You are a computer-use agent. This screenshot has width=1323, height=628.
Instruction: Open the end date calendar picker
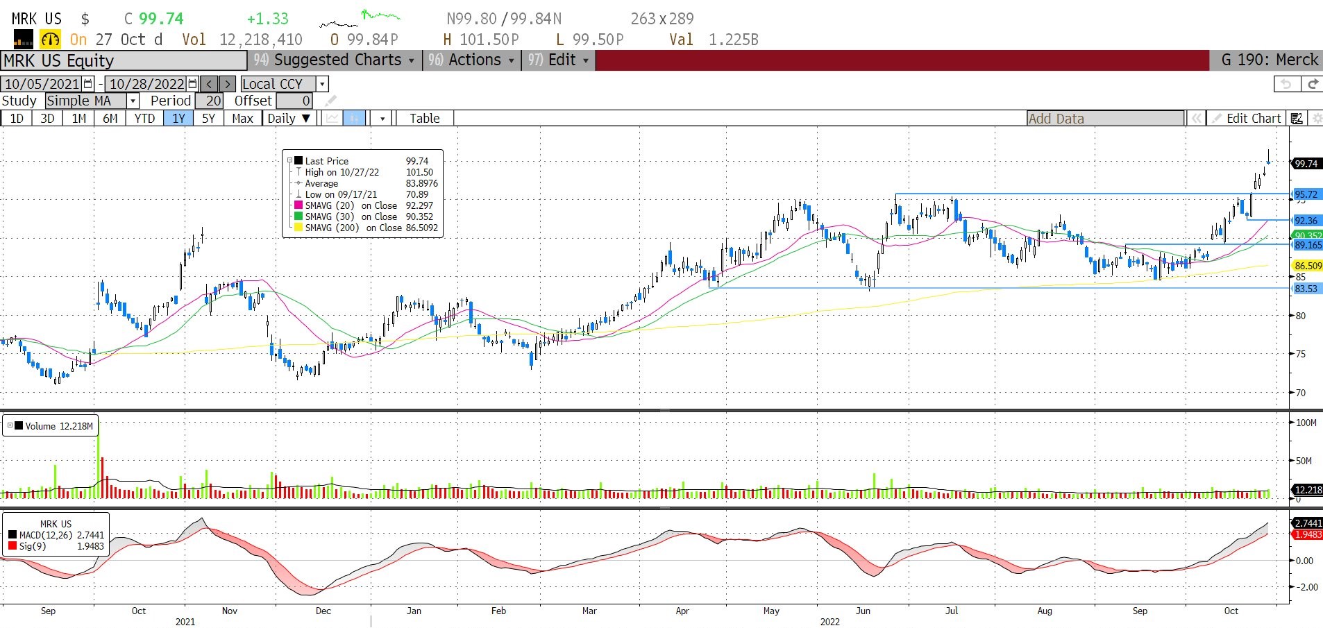point(193,84)
